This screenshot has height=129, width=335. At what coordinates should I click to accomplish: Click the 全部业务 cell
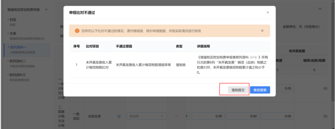[94, 116]
